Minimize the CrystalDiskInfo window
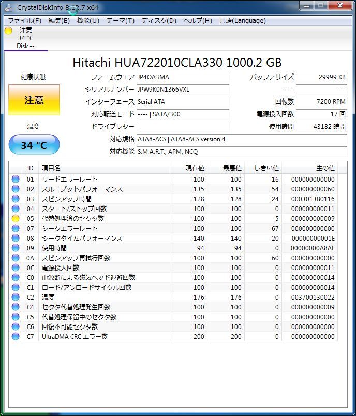The height and width of the screenshot is (416, 356). (x=307, y=6)
